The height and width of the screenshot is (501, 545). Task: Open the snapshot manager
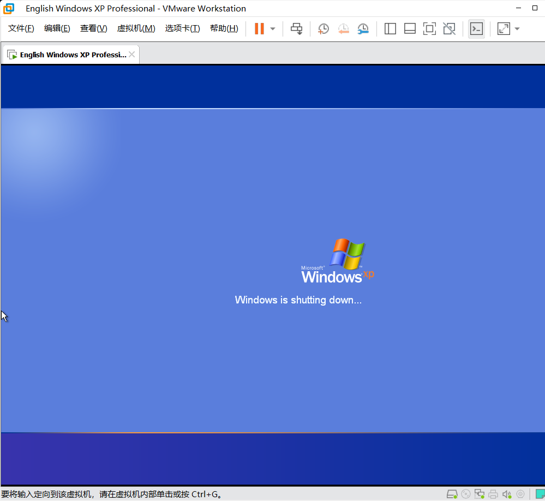coord(363,28)
